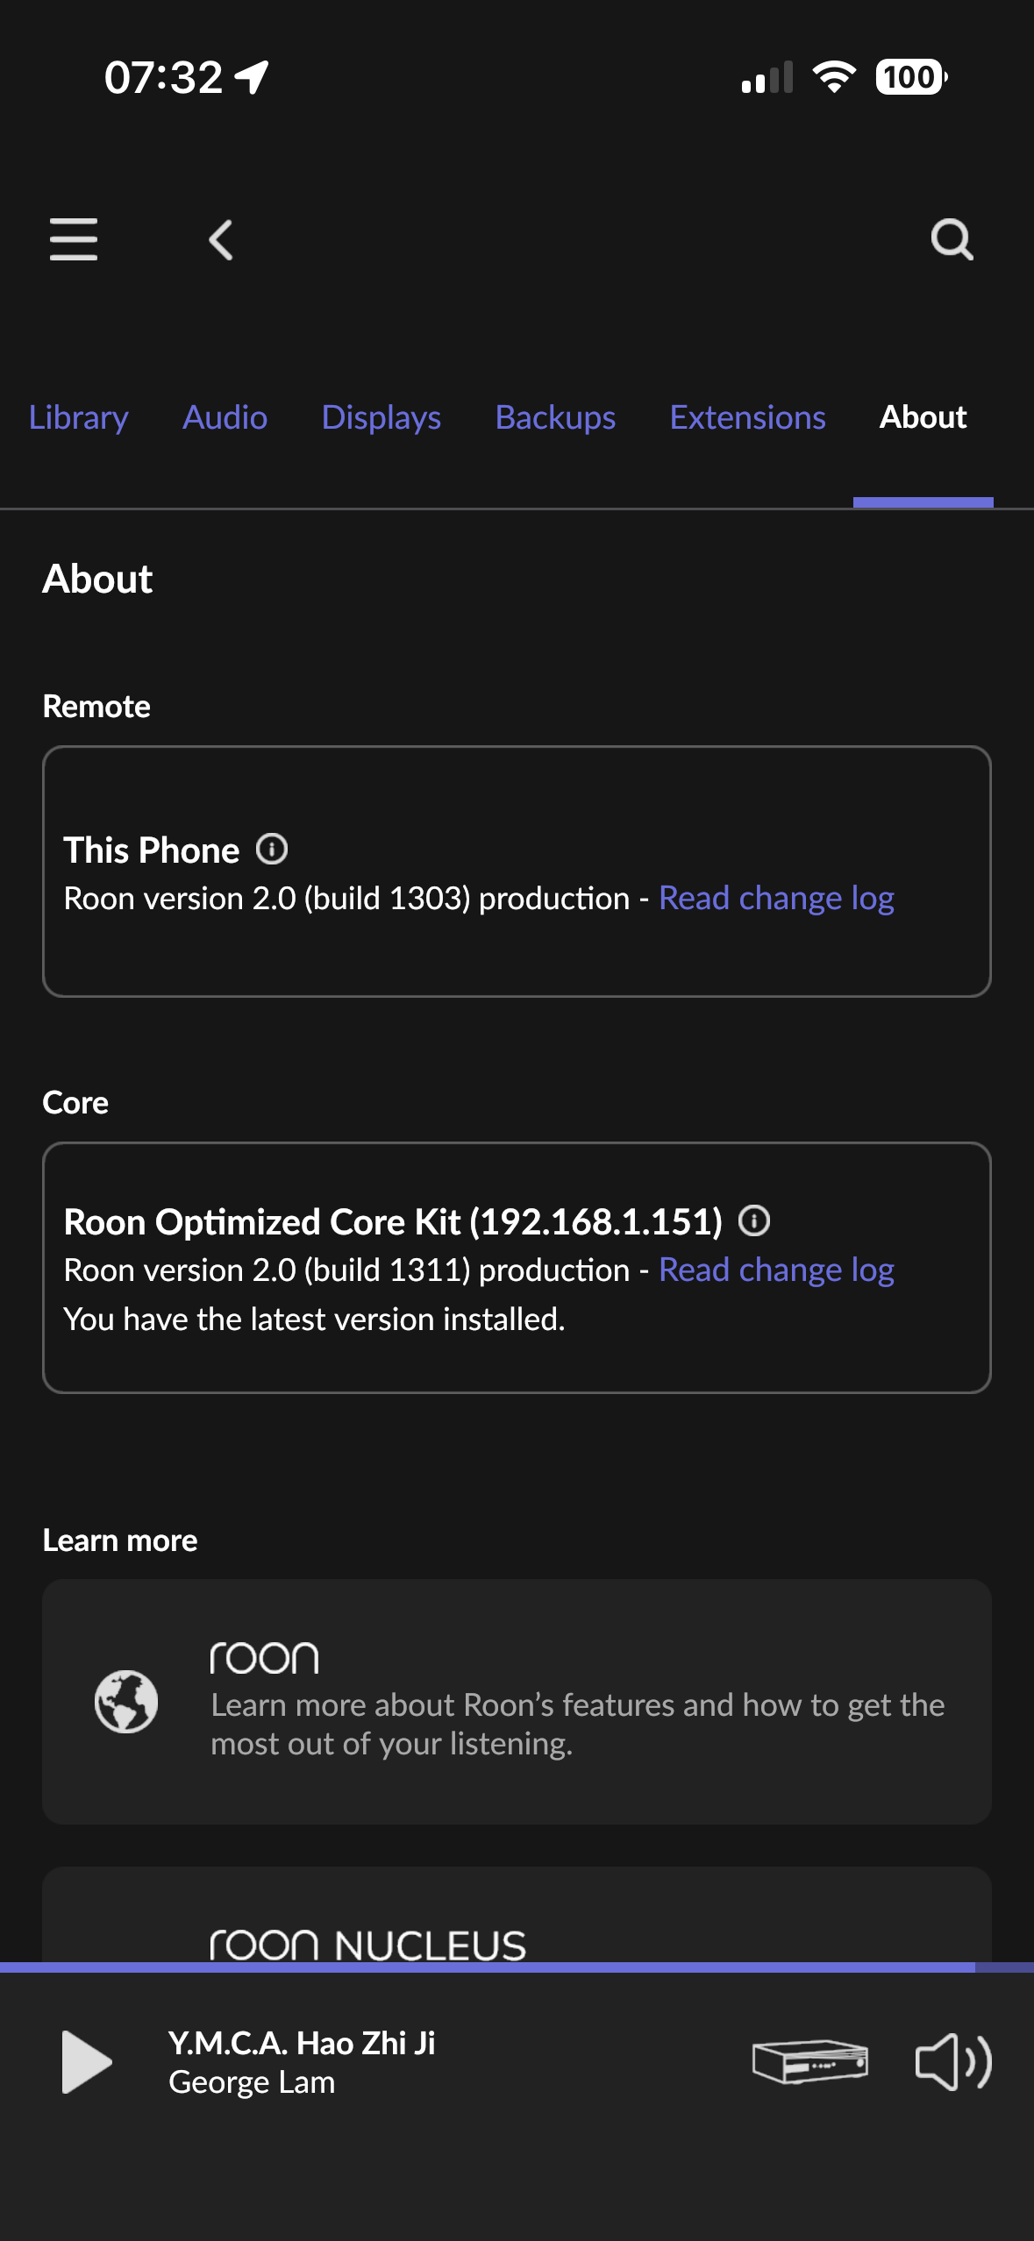Open the roon Learn more panel

click(x=517, y=1701)
